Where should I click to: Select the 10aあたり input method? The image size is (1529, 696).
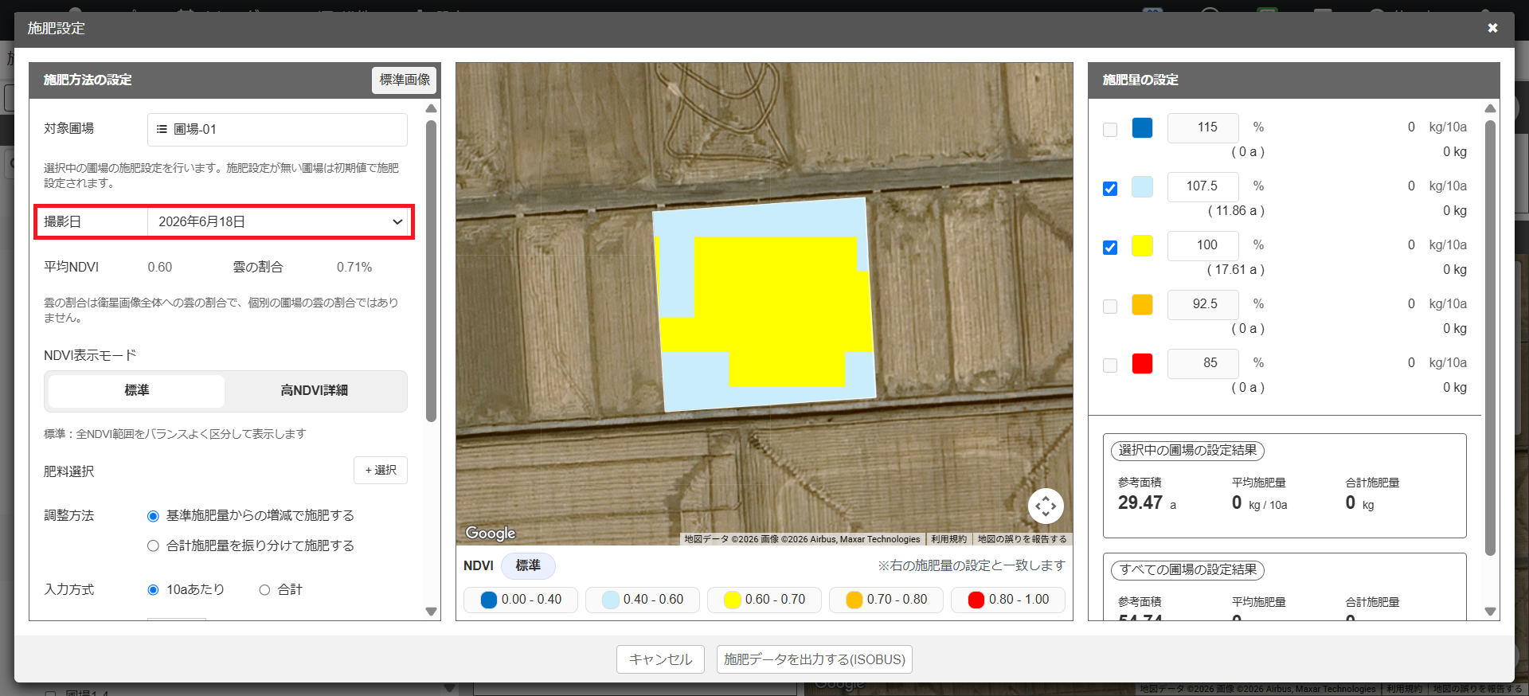(154, 590)
